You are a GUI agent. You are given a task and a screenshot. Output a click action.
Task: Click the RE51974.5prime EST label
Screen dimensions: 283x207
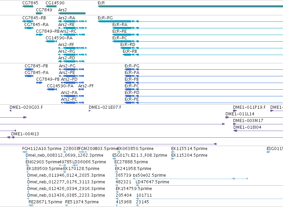point(82,202)
